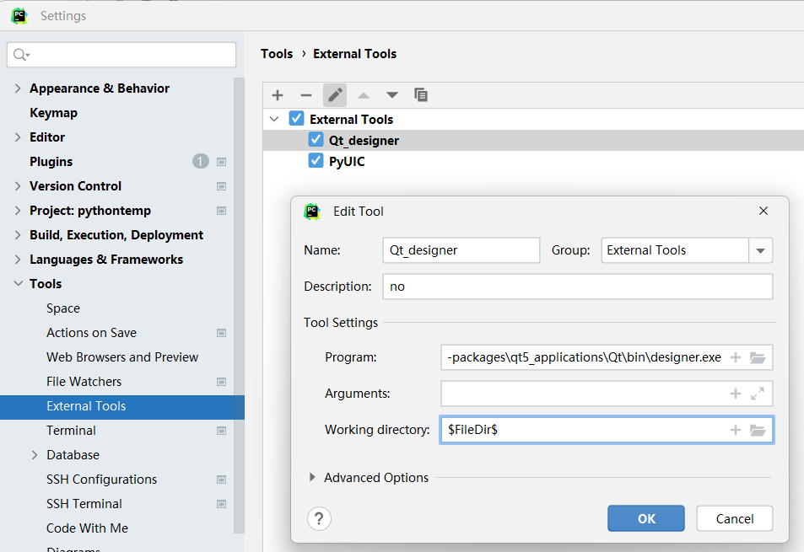
Task: Expand Languages & Frameworks section
Action: click(18, 260)
